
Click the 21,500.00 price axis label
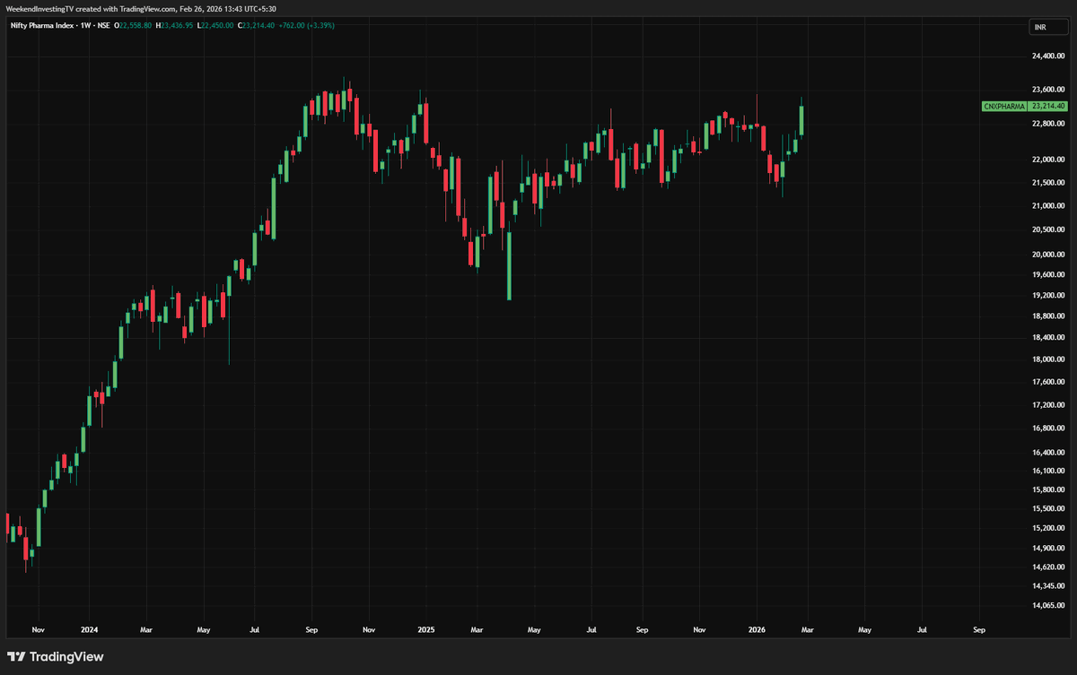[1048, 183]
